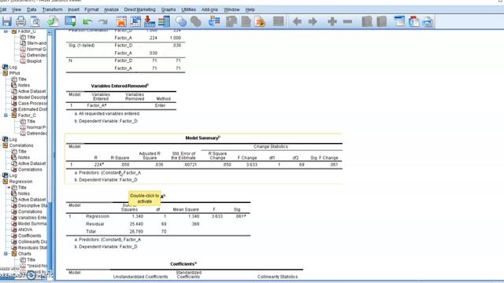Screen dimensions: 504x283
Task: Select the Stem-and item in outline
Action: 37,43
